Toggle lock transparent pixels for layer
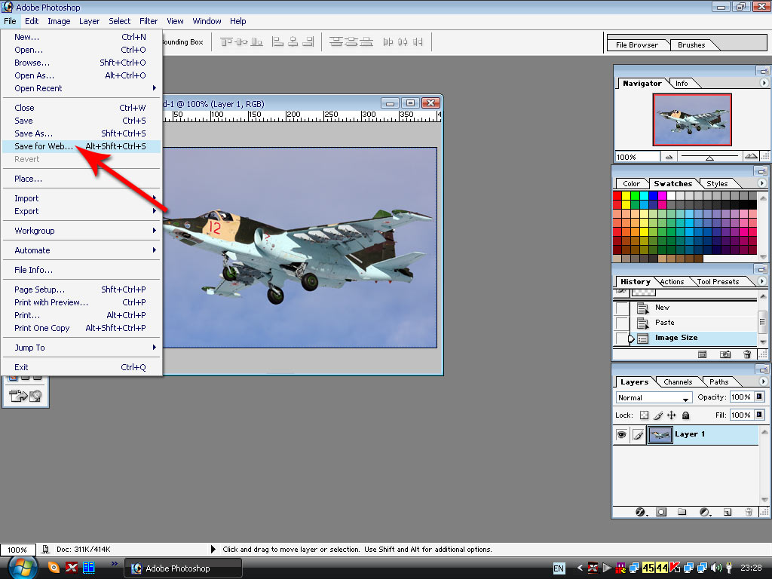772x579 pixels. pos(644,415)
